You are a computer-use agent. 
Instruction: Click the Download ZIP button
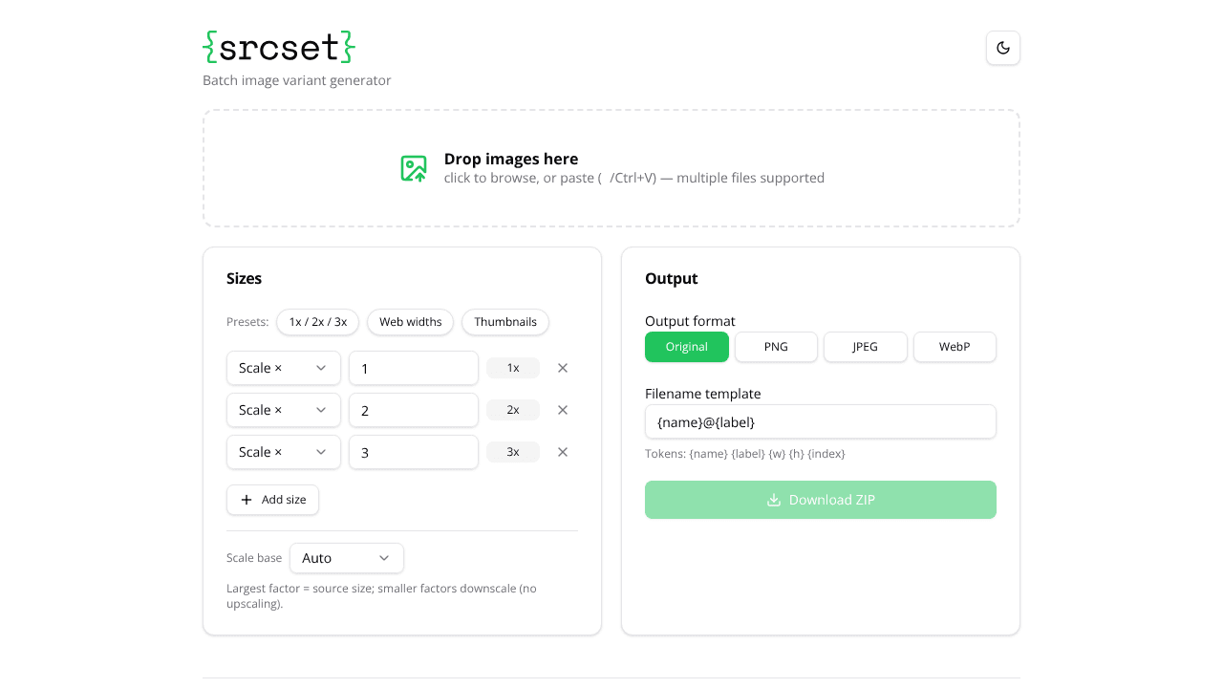tap(821, 500)
